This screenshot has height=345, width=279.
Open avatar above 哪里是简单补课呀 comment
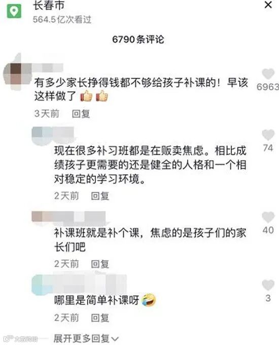42,285
